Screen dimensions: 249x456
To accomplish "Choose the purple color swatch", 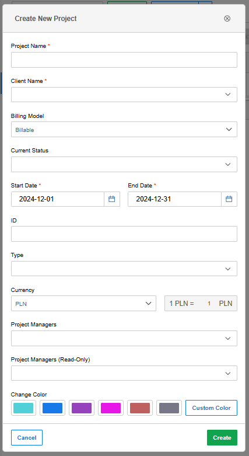I will point(82,408).
